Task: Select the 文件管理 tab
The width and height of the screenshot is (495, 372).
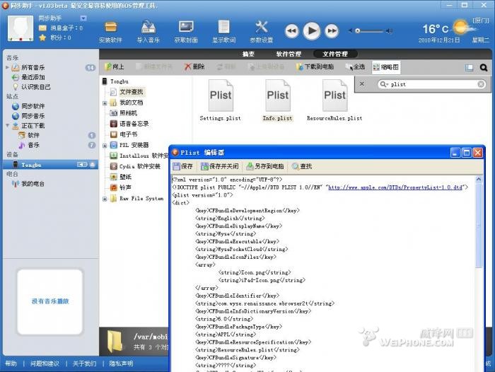Action: point(335,54)
